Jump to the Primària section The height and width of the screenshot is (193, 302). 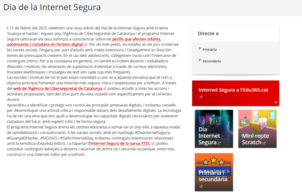pos(209,50)
